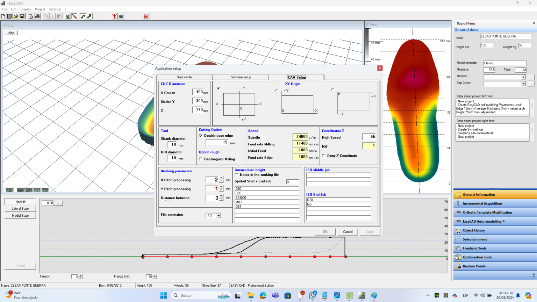Launch EasyCAD Auto-modelling
Viewport: 537px width, 302px height.
point(484,221)
